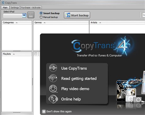Open the Select iPod dropdown arrow
The height and width of the screenshot is (115, 145).
click(24, 15)
